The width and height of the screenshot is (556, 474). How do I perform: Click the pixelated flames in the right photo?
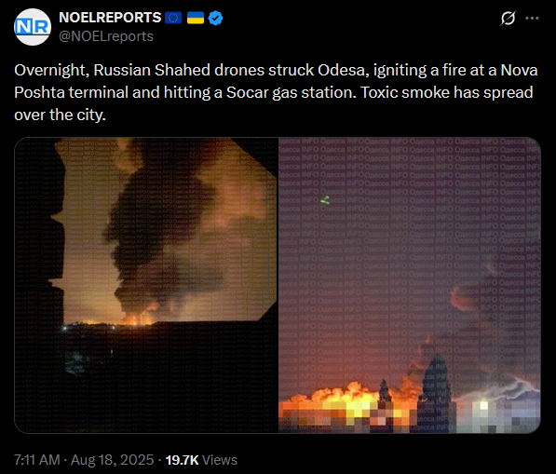tap(347, 406)
